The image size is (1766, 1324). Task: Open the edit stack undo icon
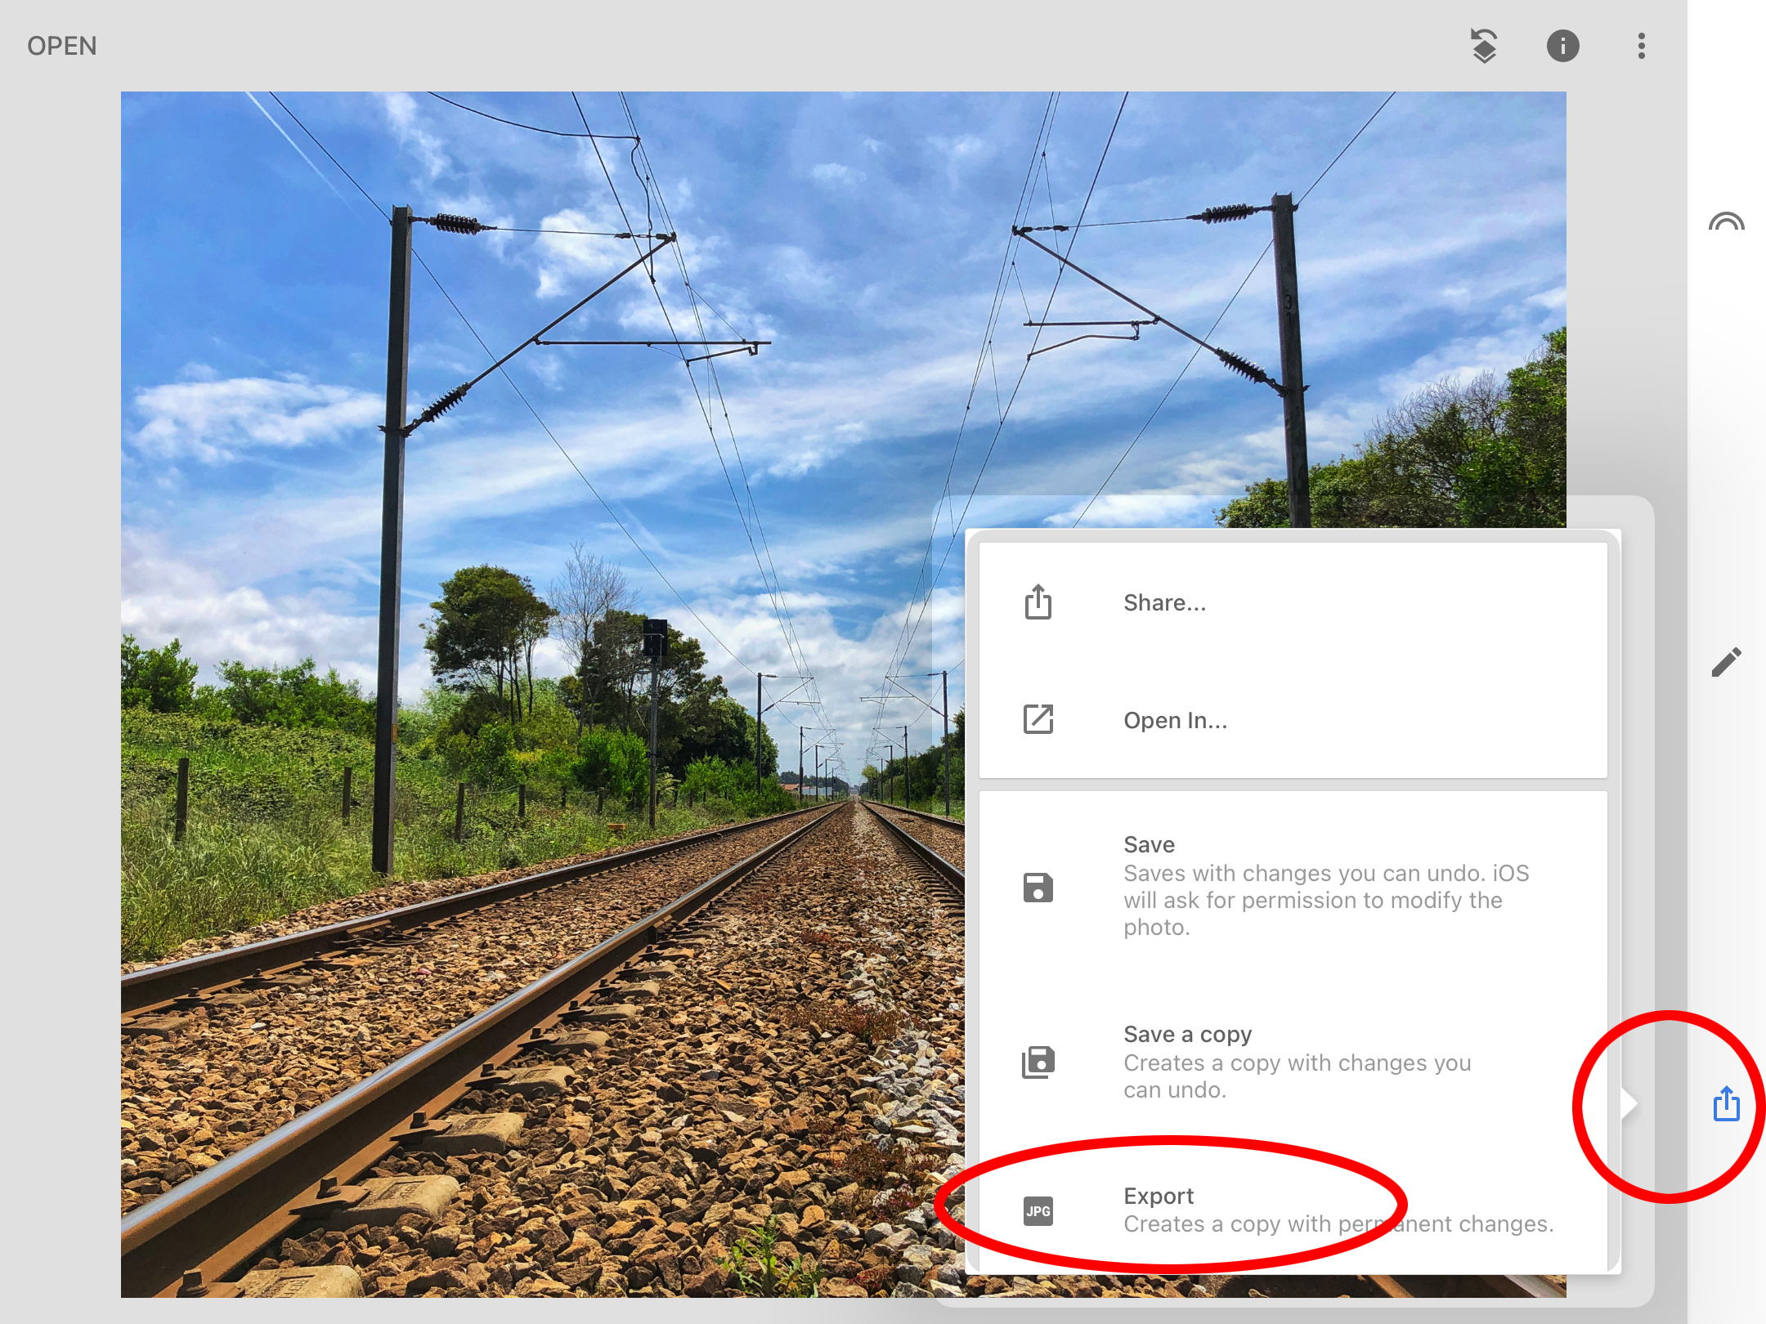(1484, 46)
